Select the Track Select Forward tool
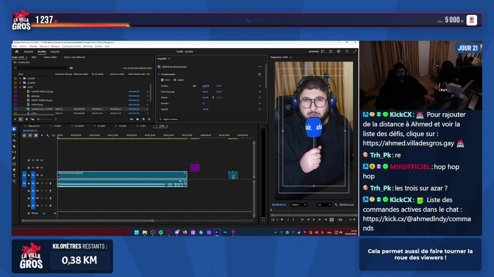494x277 pixels. pyautogui.click(x=14, y=135)
